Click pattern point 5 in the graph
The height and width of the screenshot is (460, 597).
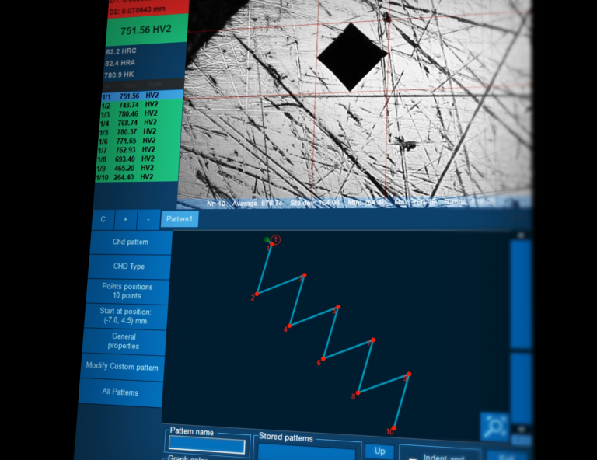click(x=338, y=307)
